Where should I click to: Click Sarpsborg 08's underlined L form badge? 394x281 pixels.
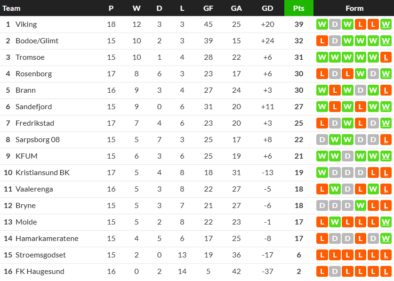point(386,140)
